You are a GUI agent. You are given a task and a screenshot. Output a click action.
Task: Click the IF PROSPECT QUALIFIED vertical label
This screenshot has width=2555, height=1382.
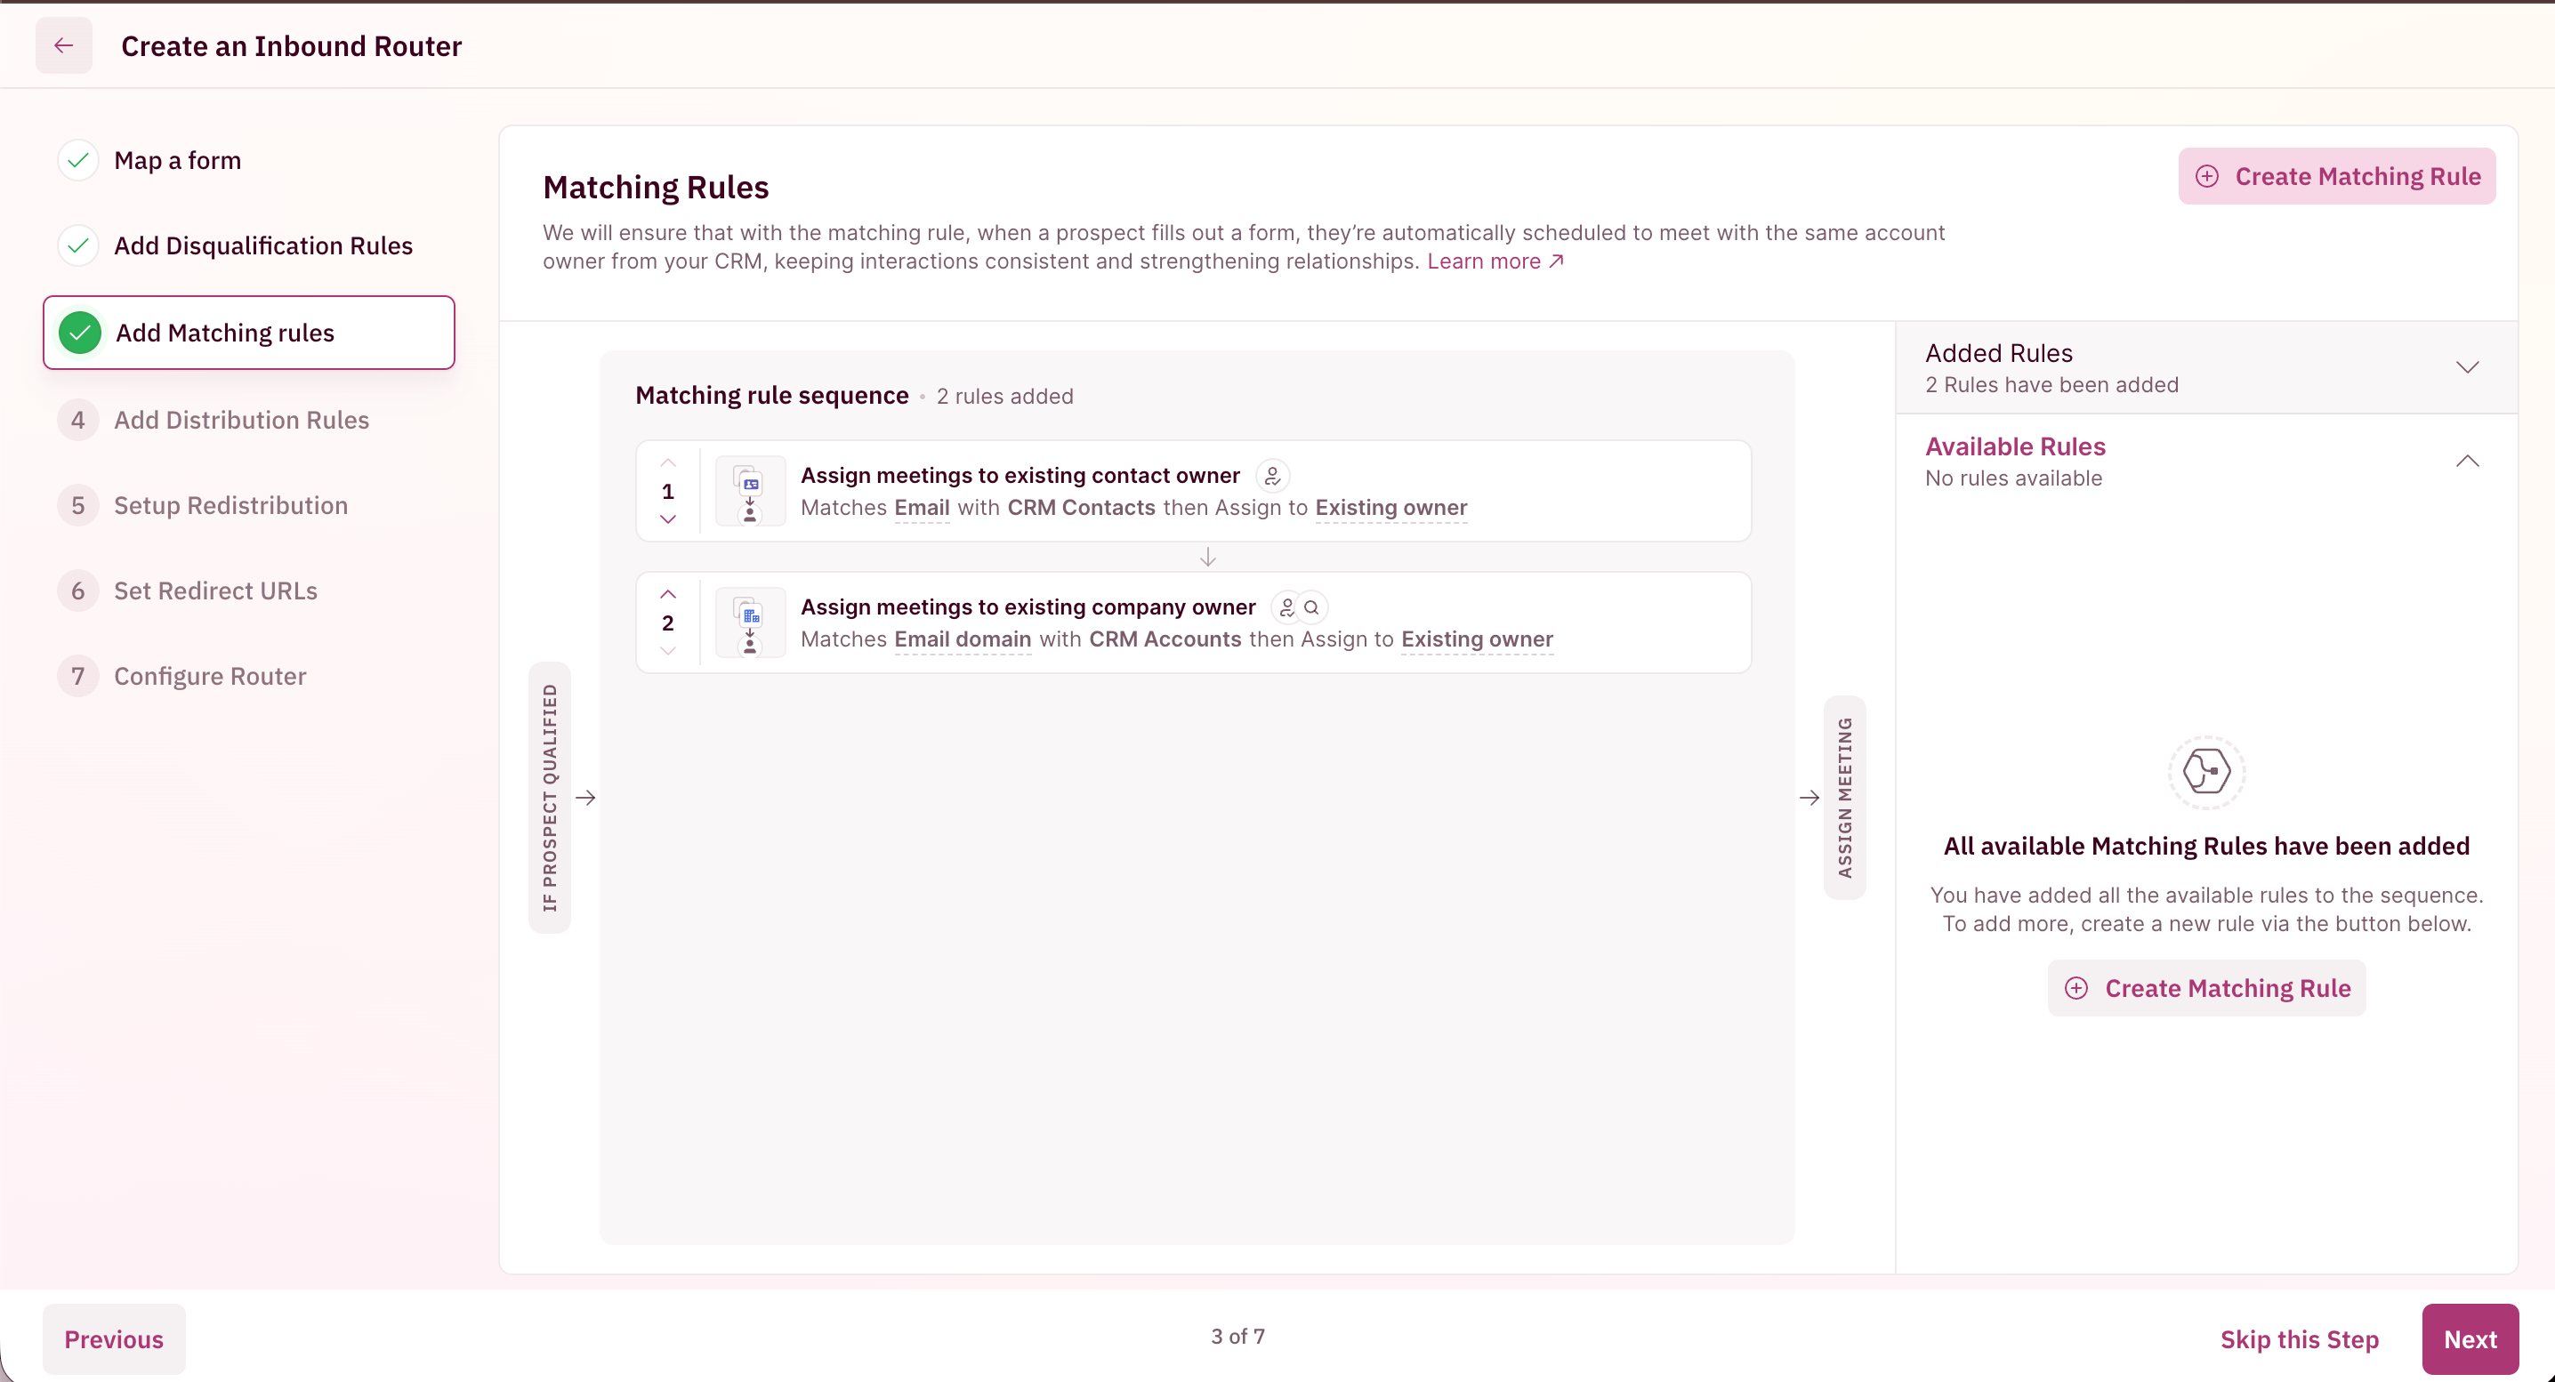click(x=550, y=797)
